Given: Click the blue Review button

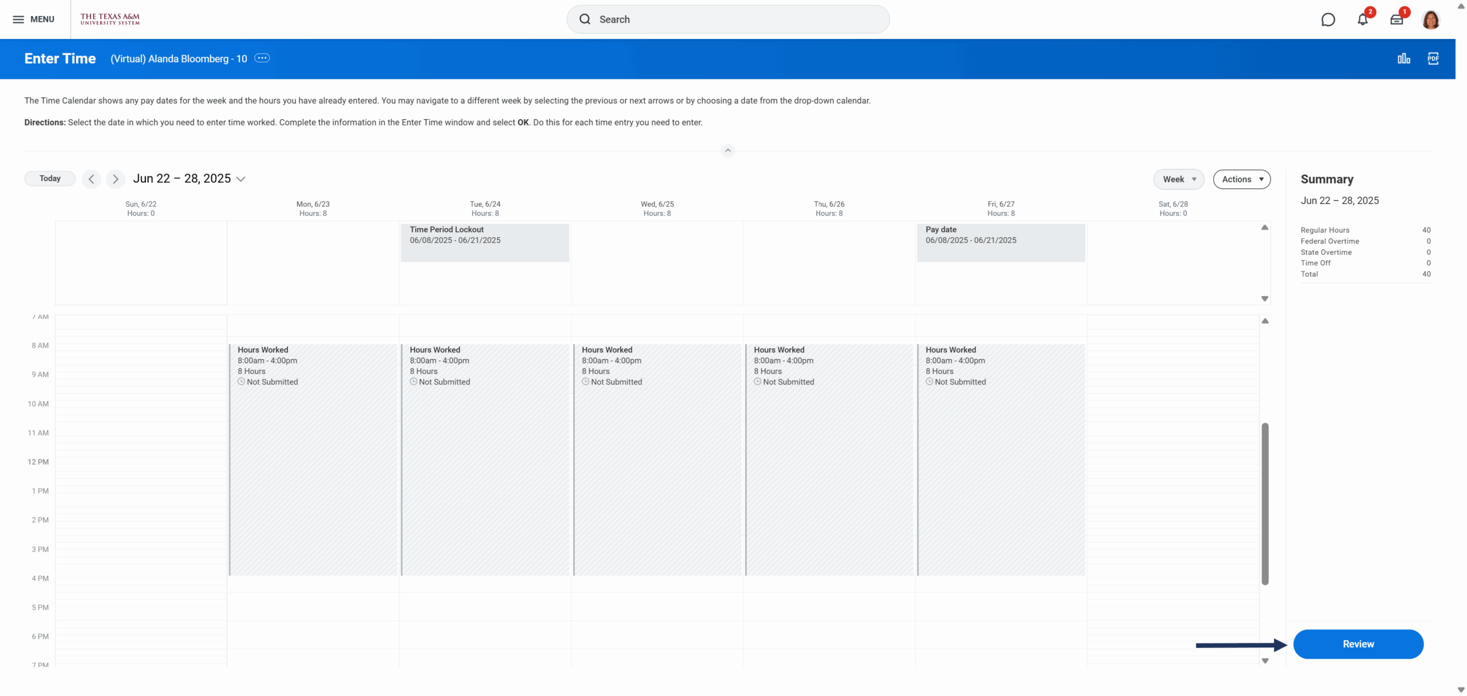Looking at the screenshot, I should [1358, 644].
